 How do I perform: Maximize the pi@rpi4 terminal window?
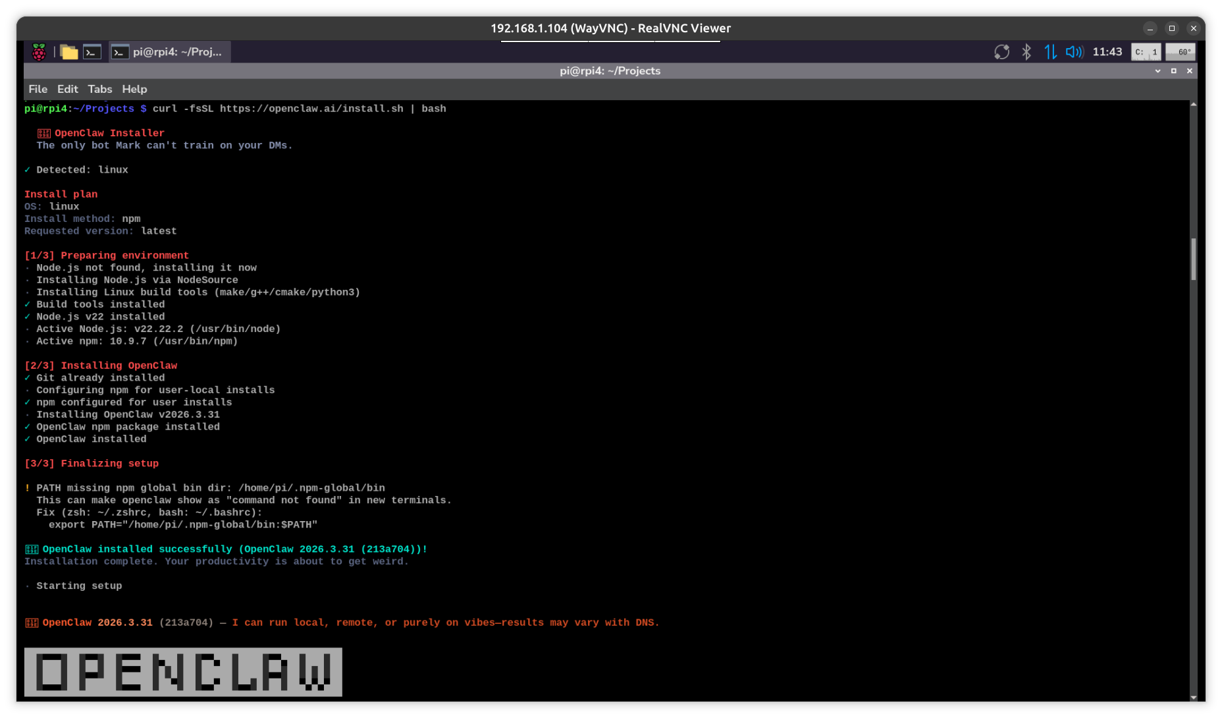[1173, 71]
